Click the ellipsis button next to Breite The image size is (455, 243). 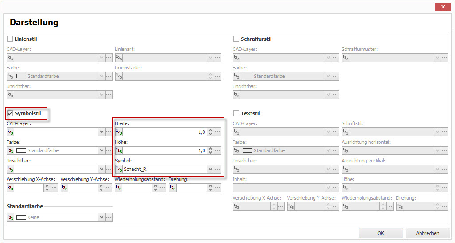click(x=217, y=132)
